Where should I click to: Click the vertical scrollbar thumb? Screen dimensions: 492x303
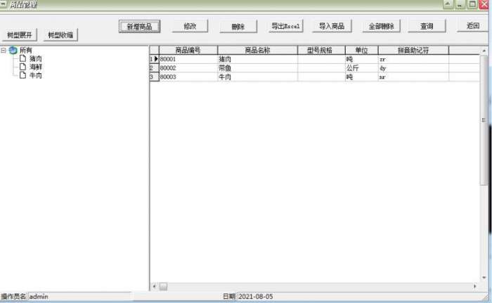point(484,120)
